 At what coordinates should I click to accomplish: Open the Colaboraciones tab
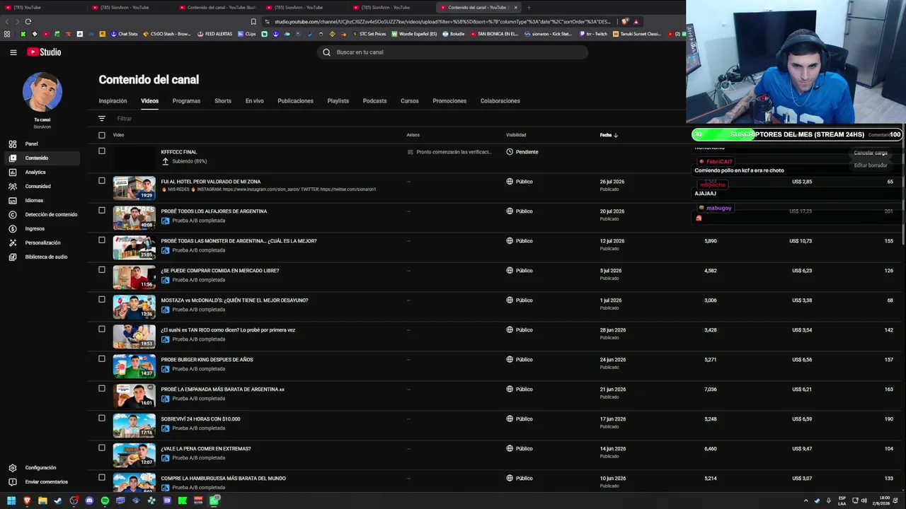[x=500, y=101]
